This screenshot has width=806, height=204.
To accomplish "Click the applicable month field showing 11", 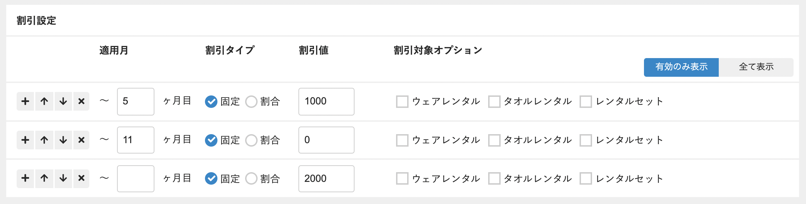I will pyautogui.click(x=135, y=140).
